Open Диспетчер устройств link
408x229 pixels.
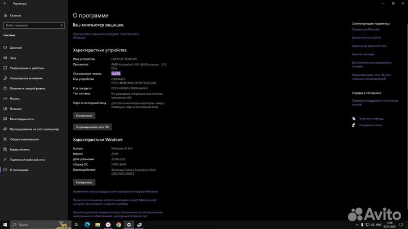(x=367, y=37)
